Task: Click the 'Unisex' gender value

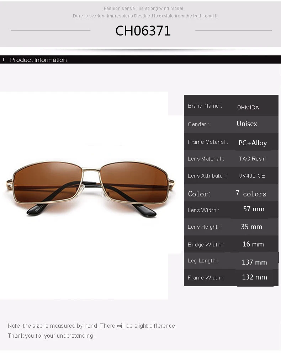Action: tap(247, 124)
